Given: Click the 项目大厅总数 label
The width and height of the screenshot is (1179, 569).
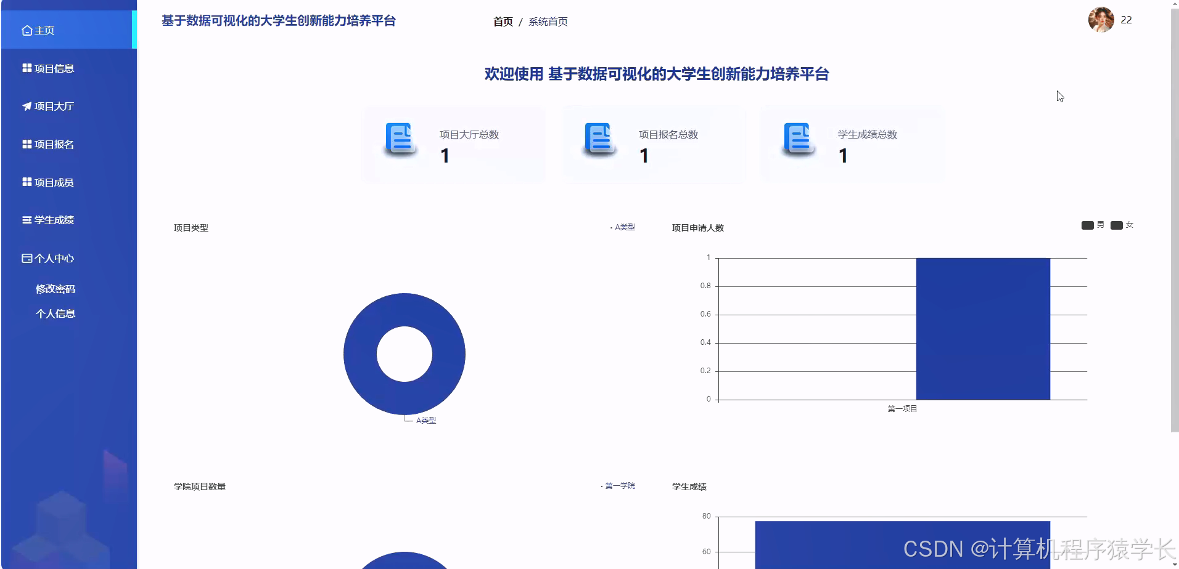Looking at the screenshot, I should coord(469,135).
